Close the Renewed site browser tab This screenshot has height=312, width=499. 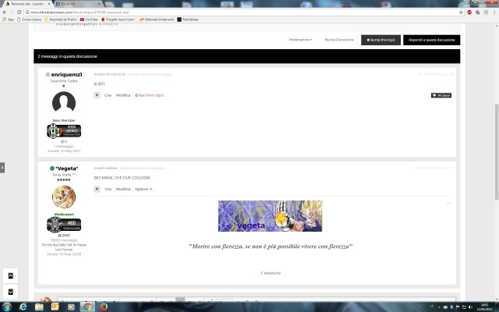(49, 4)
